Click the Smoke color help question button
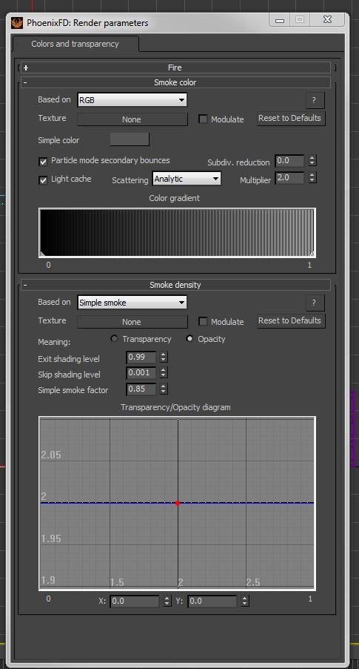359x669 pixels. 315,100
